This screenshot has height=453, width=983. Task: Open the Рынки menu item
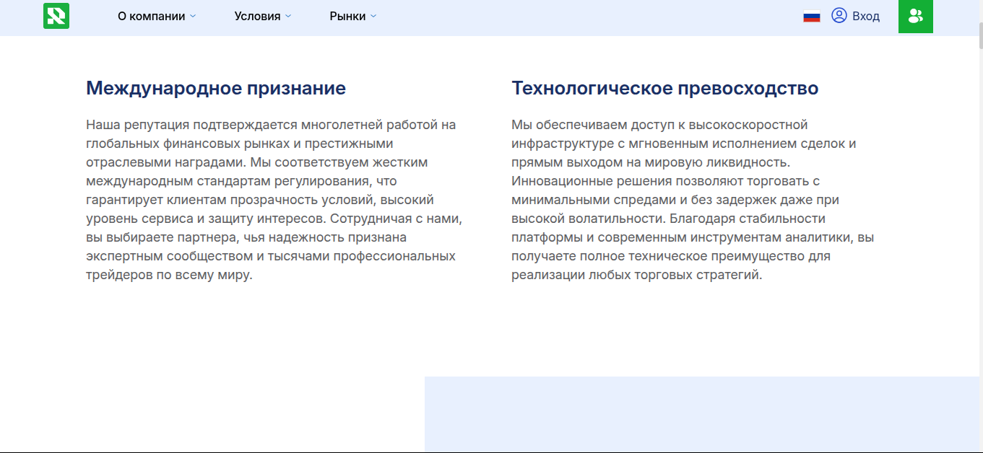[x=347, y=17]
